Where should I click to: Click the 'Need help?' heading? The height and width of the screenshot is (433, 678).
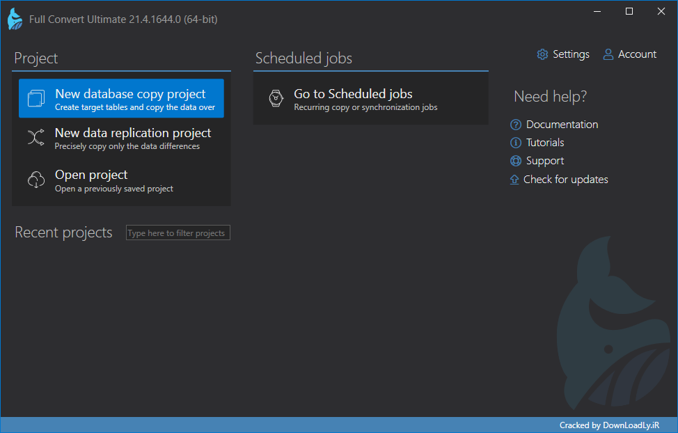click(550, 97)
